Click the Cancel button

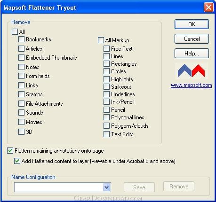click(x=192, y=39)
